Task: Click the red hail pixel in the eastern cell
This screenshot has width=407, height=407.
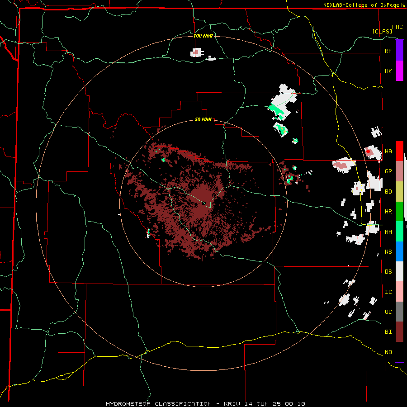Action: click(x=368, y=151)
